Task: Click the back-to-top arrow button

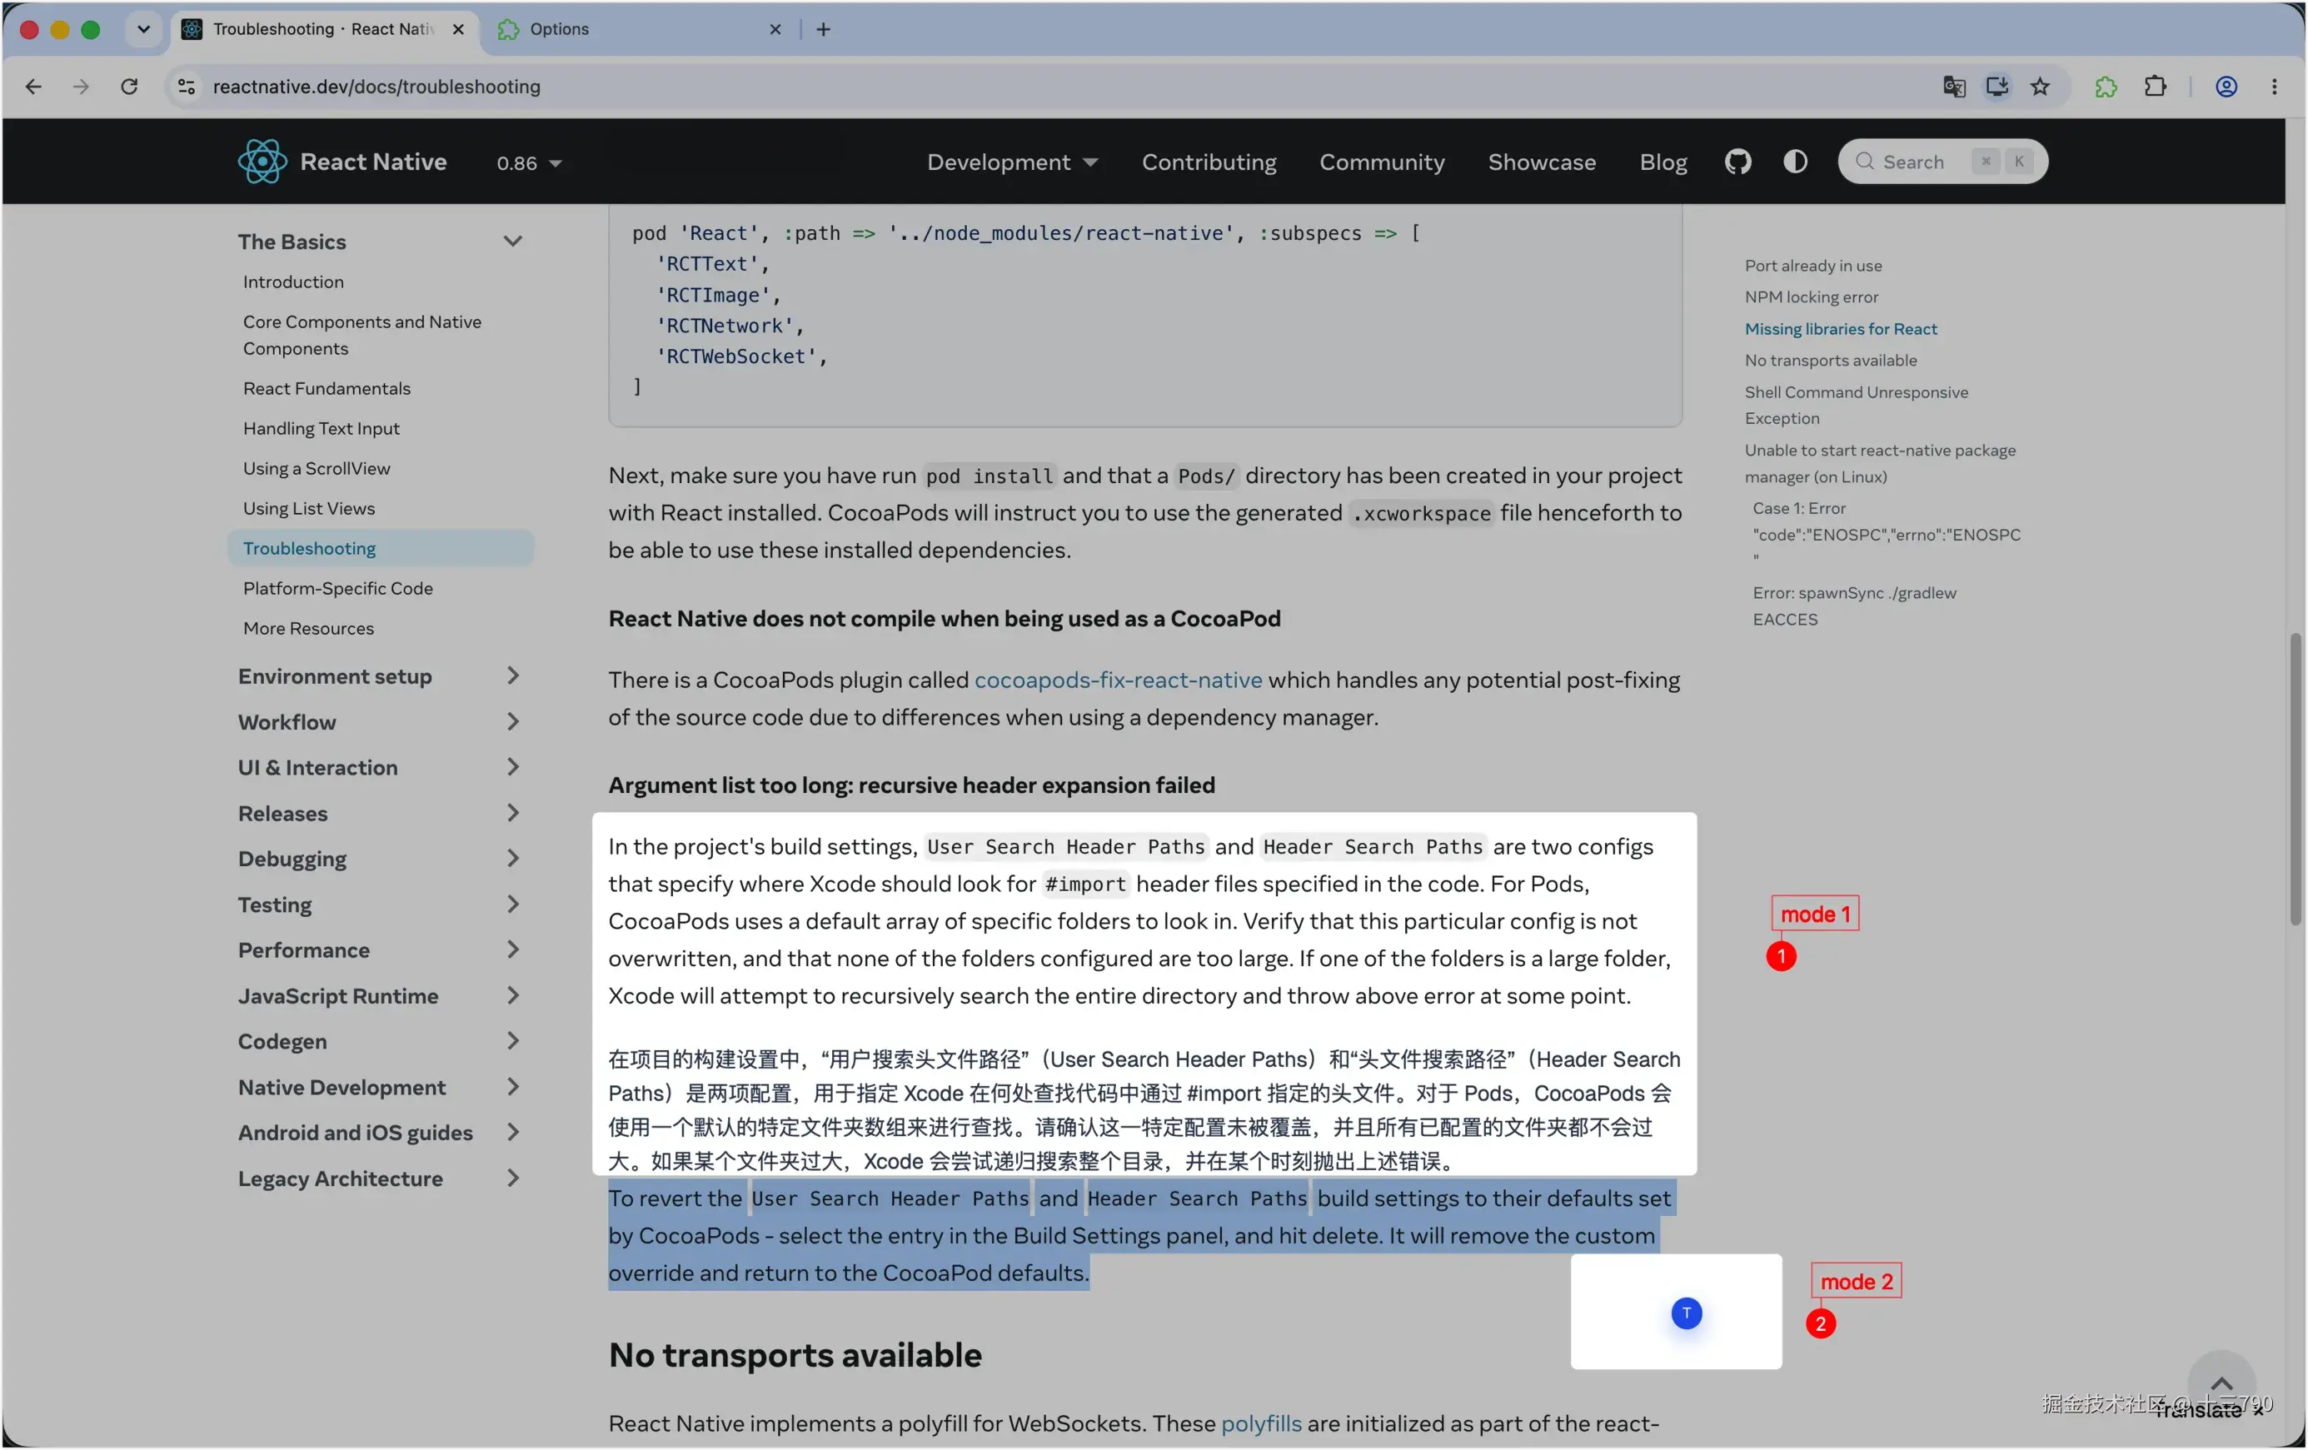Action: pyautogui.click(x=2221, y=1383)
